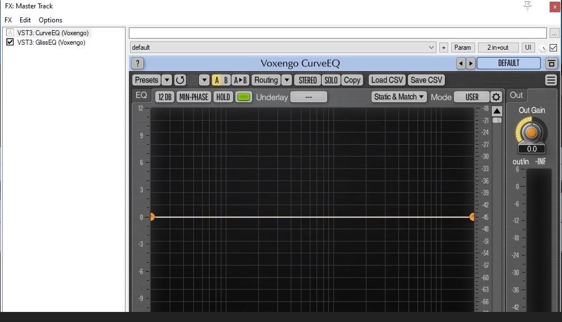Open the CurveEQ help question-mark button
562x322 pixels.
pos(138,63)
